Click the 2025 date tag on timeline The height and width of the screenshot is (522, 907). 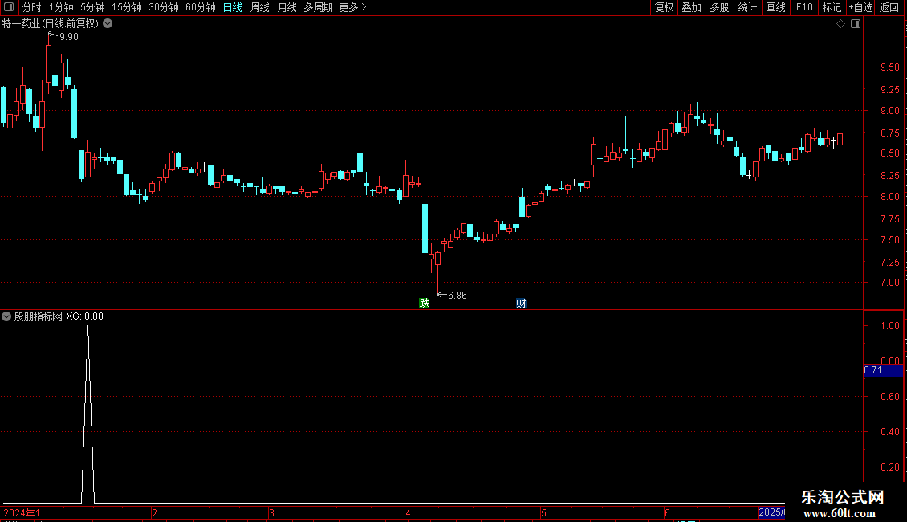point(771,512)
